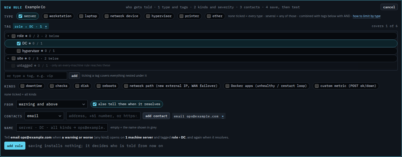Tick the role group checkbox
Viewport: 402px width, 157px height.
coord(13,36)
